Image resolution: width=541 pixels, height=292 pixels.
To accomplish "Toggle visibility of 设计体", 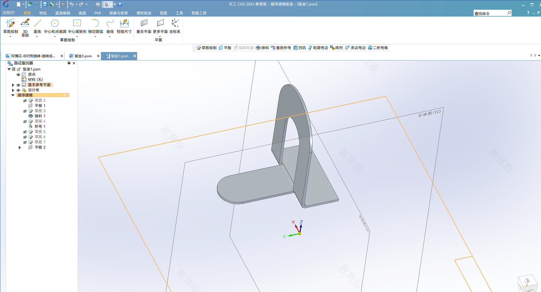I will click(18, 90).
